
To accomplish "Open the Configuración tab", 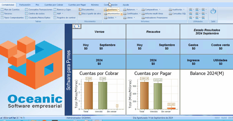I will click(x=111, y=5).
